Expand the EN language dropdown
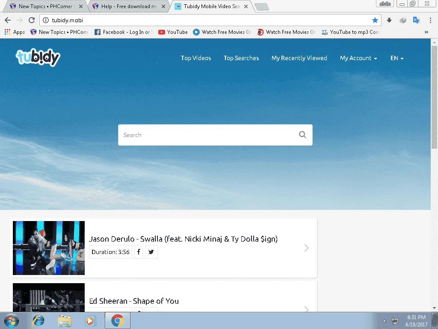The image size is (438, 329). point(397,58)
